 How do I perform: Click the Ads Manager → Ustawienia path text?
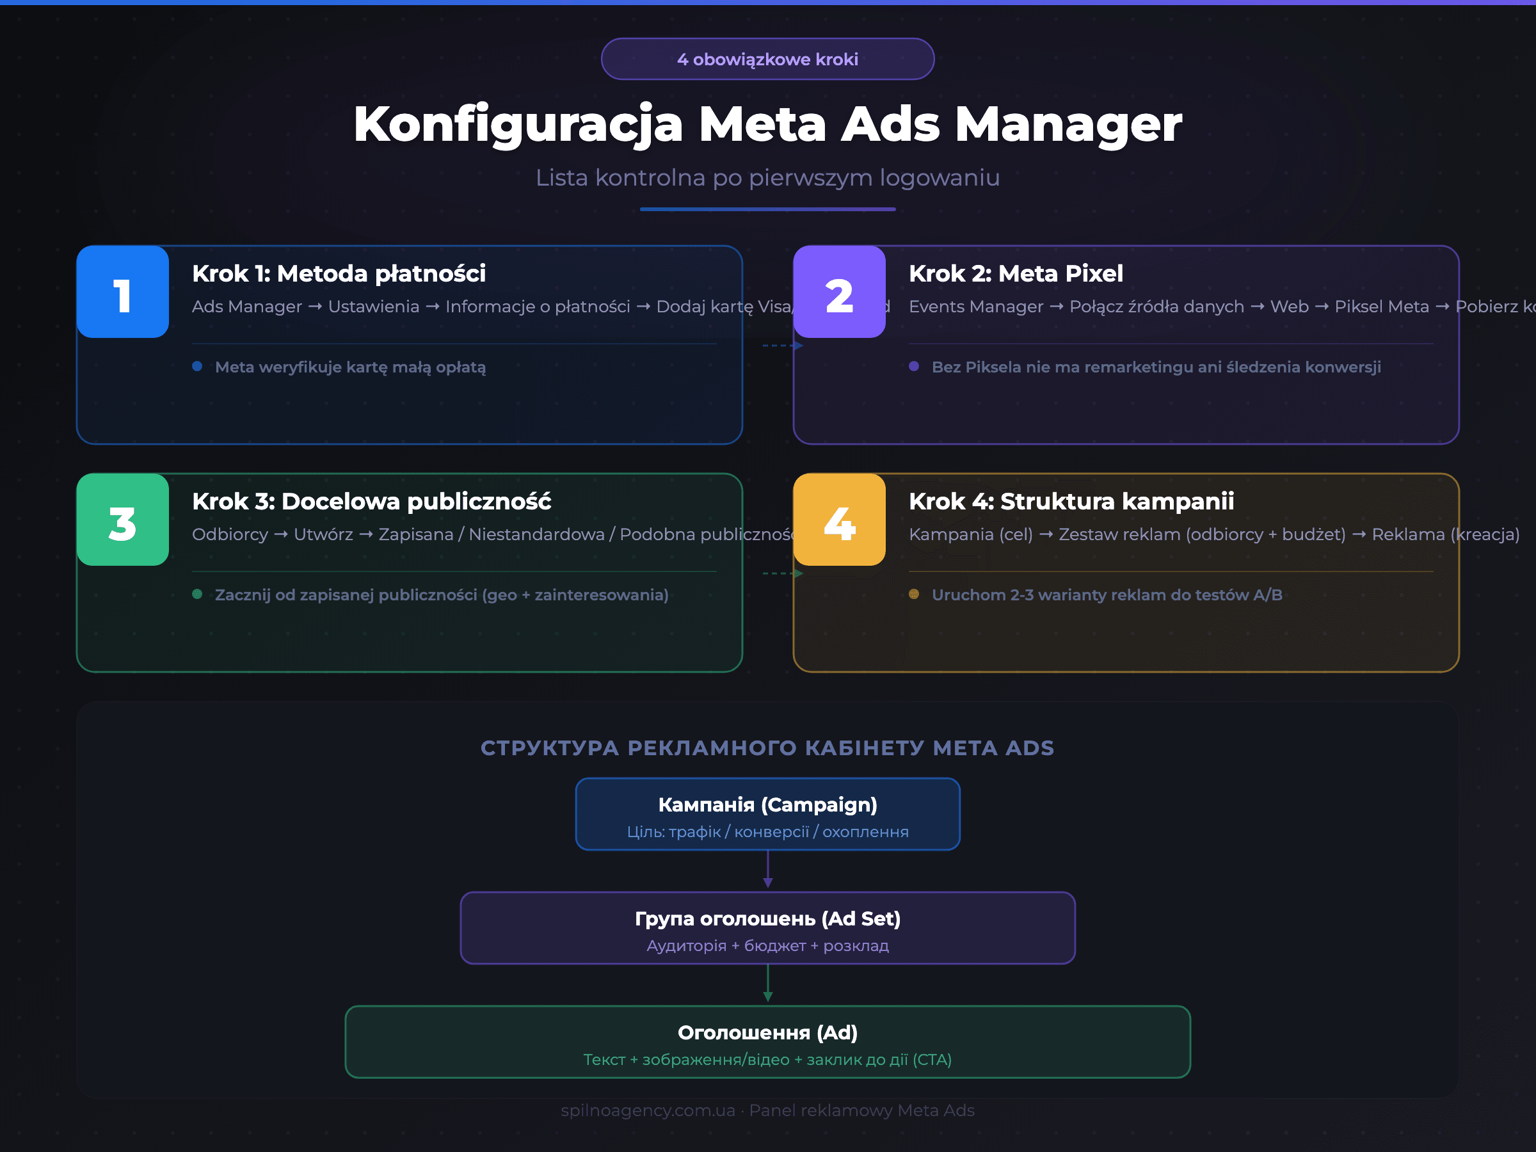tap(492, 306)
